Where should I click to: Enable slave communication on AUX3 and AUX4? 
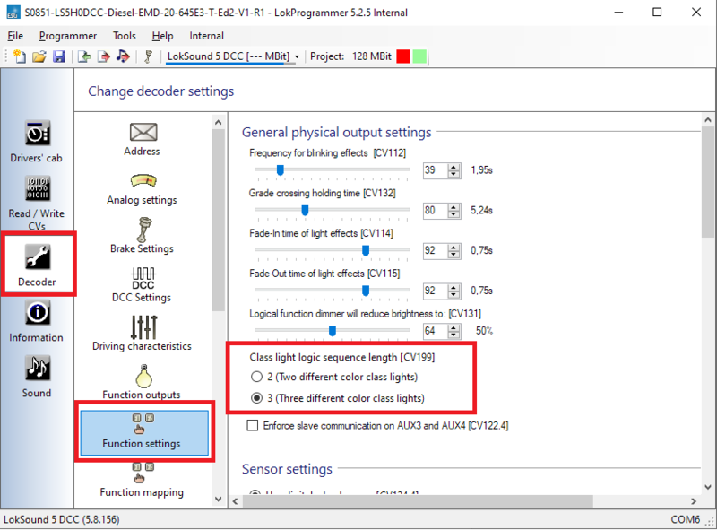coord(252,425)
